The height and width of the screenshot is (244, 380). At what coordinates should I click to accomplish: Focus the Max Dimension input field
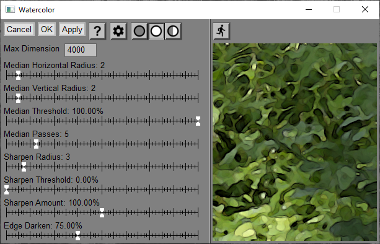point(81,50)
